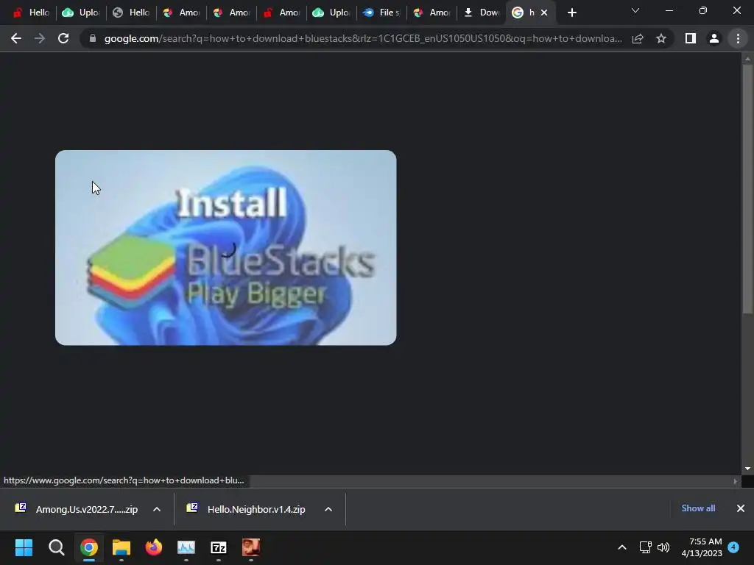Screen dimensions: 754x565
Task: Open the tab search dropdown
Action: pyautogui.click(x=635, y=10)
